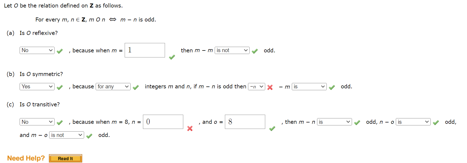467x163 pixels.
Task: Click the red X under the n = 0 field
Action: [190, 128]
